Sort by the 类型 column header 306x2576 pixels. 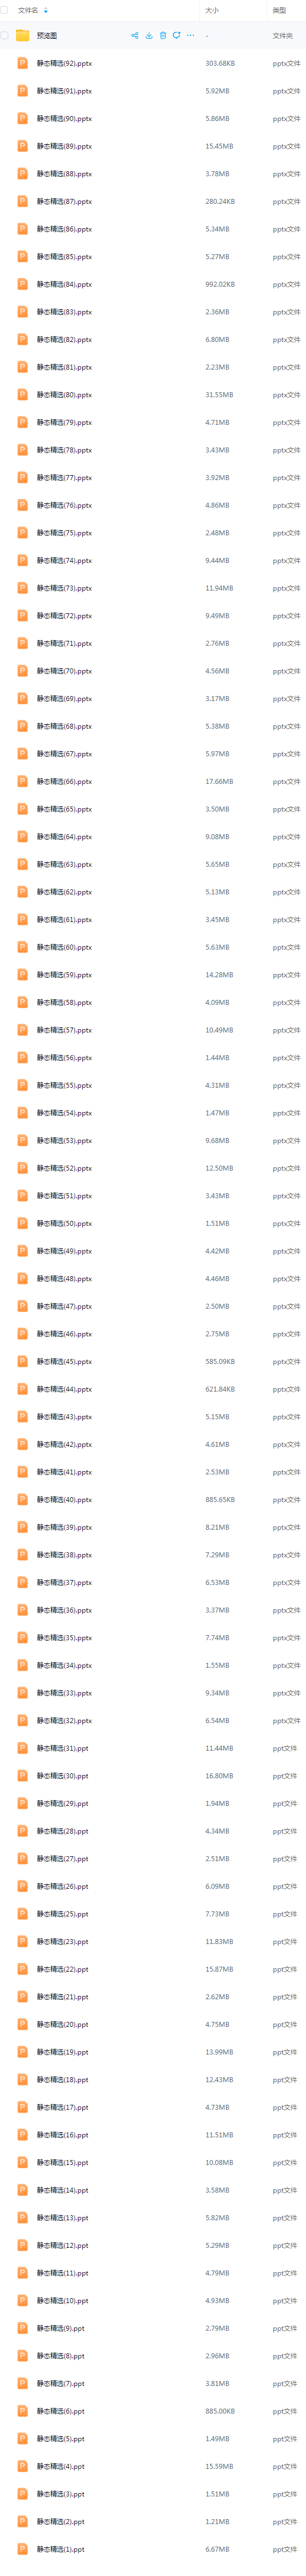pos(279,10)
